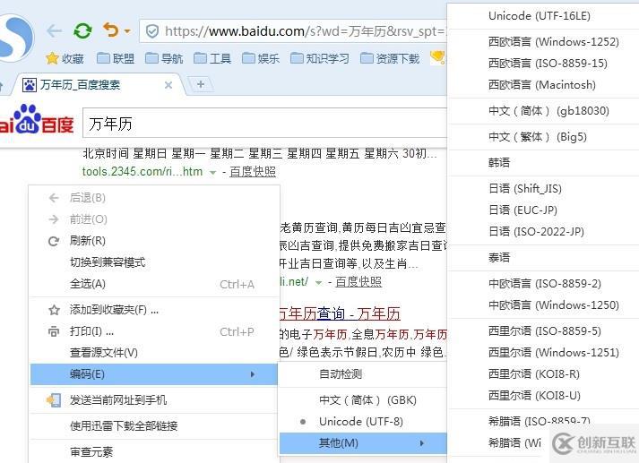The image size is (639, 463).
Task: Open the 知识学习 bookmark folder
Action: 320,58
